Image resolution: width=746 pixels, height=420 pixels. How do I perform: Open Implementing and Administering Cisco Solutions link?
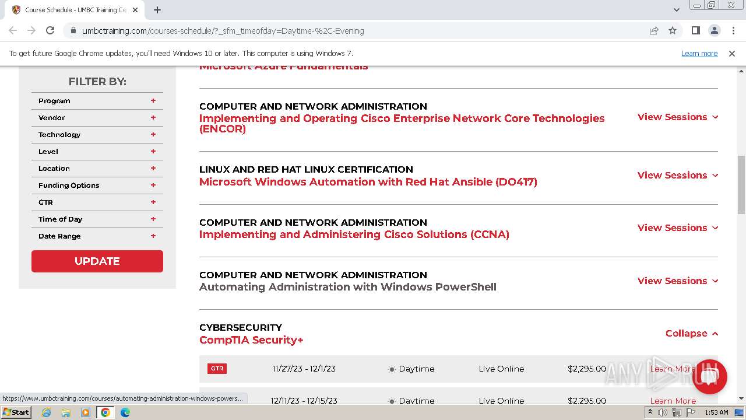[x=354, y=235]
